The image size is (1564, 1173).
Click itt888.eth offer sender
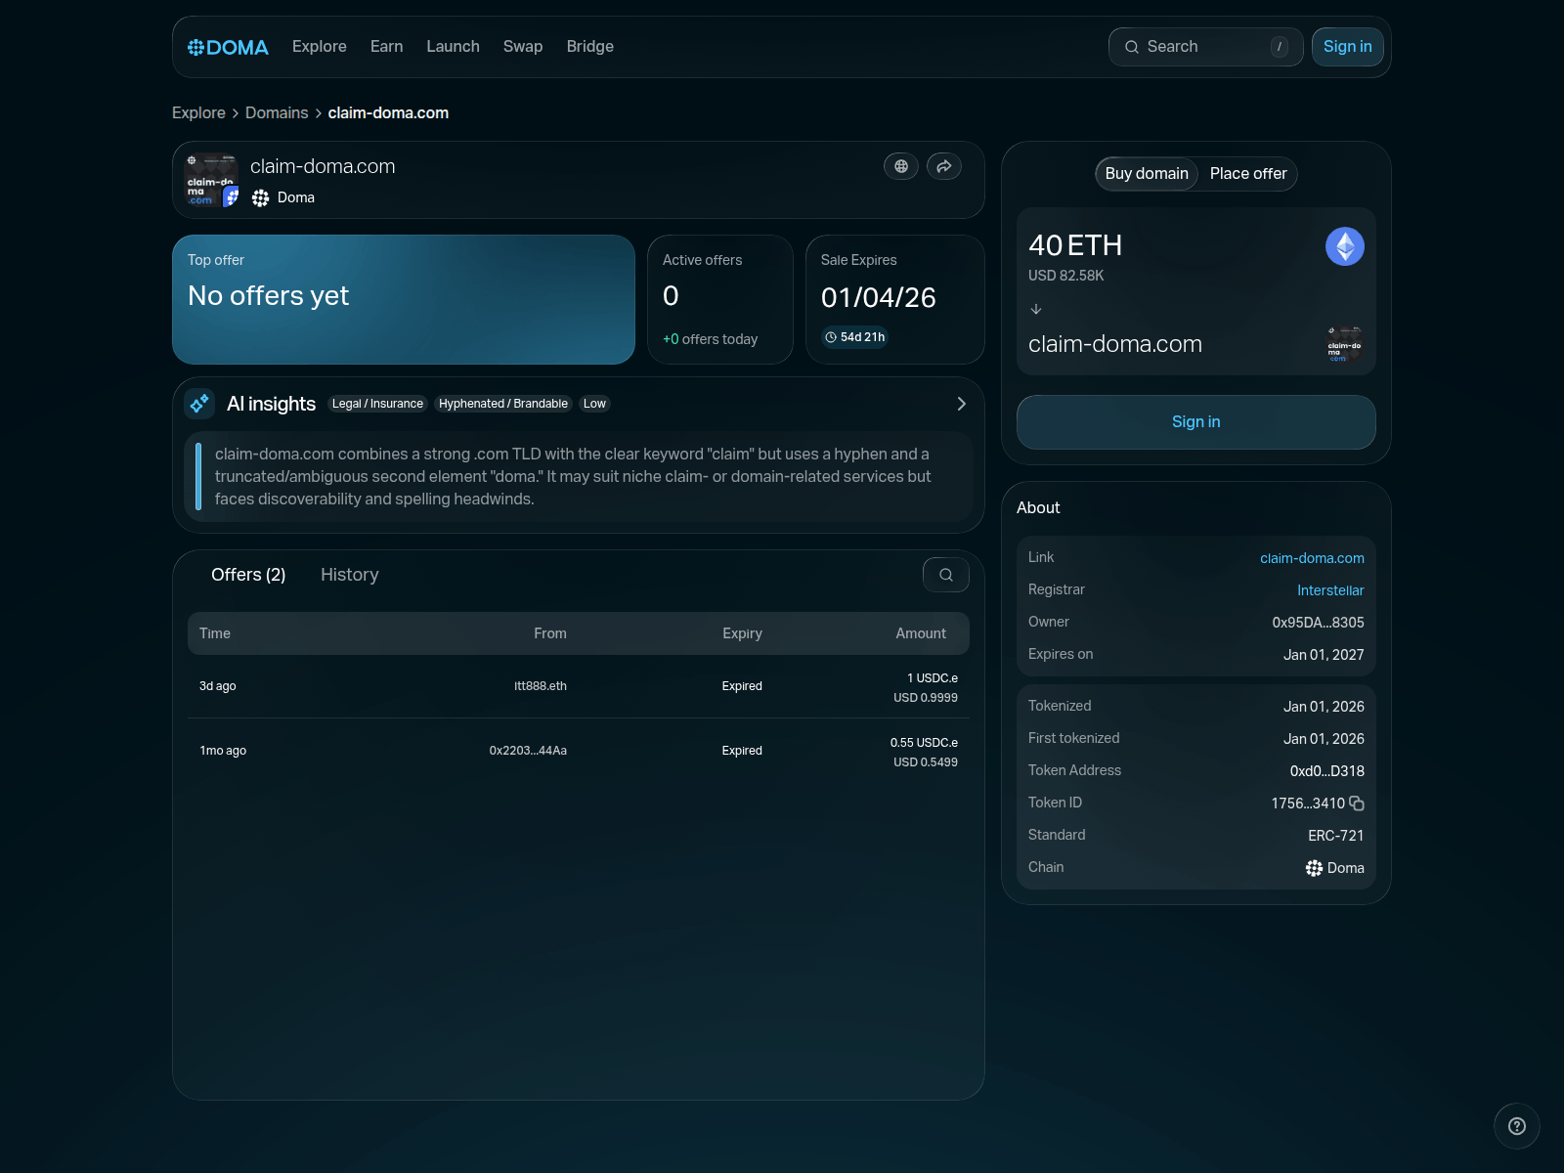click(x=541, y=686)
